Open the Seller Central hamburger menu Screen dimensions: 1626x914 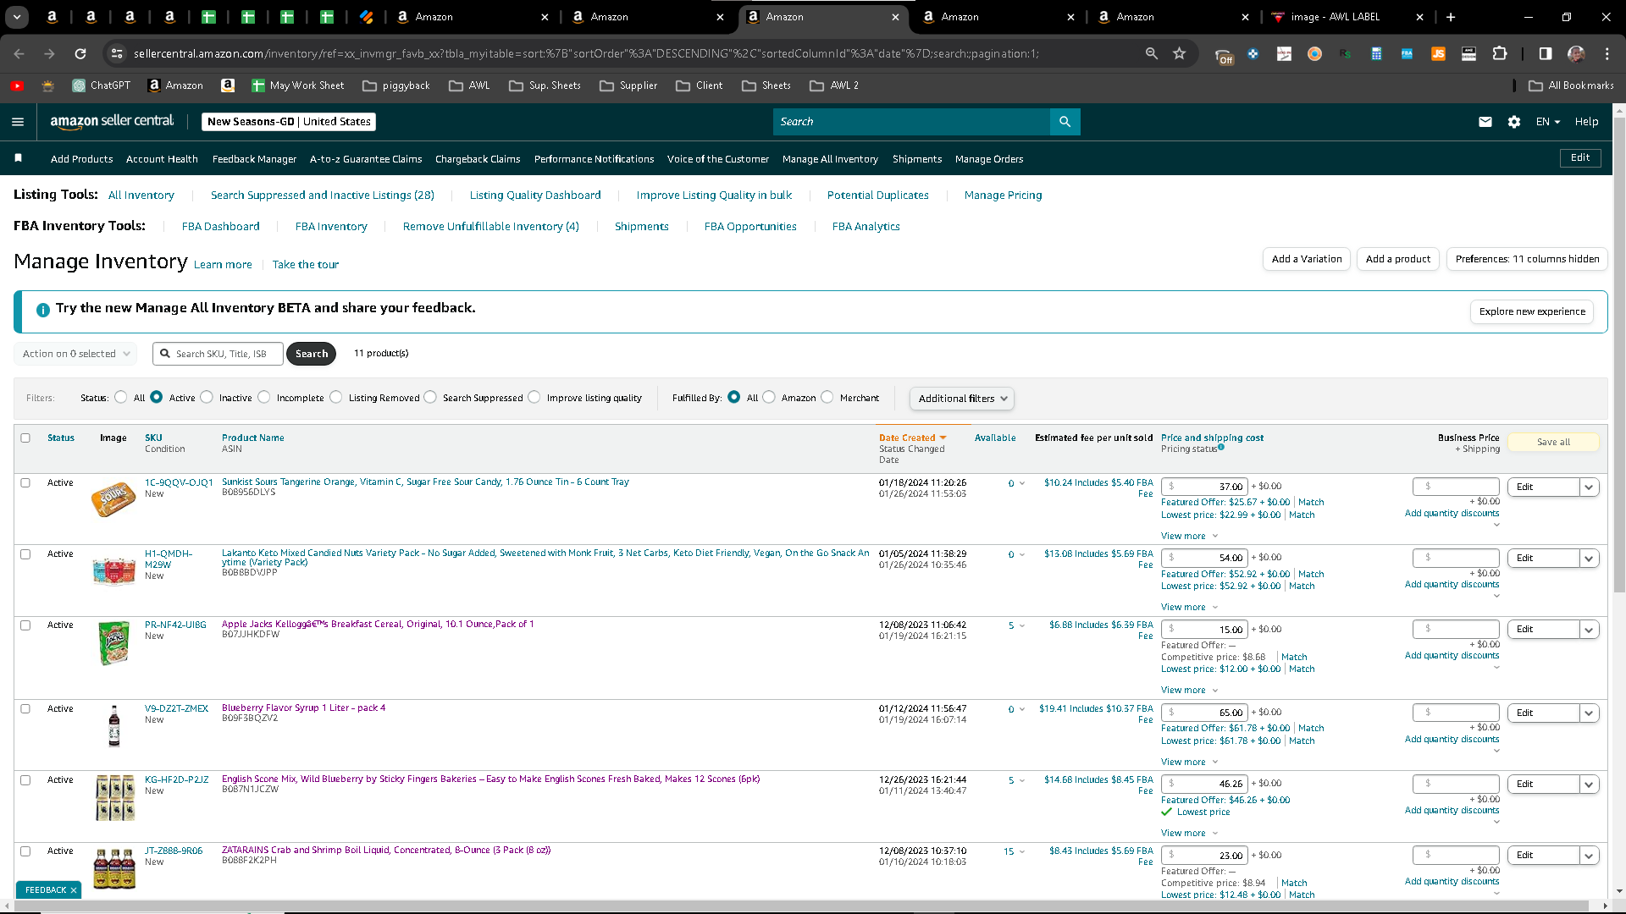18,122
